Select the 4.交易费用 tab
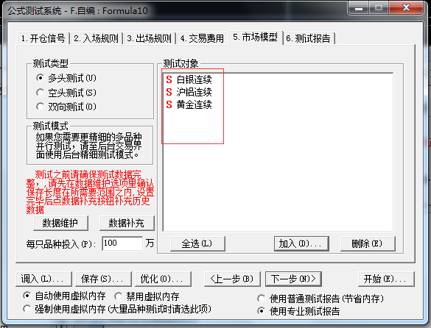431x328 pixels. pyautogui.click(x=202, y=38)
